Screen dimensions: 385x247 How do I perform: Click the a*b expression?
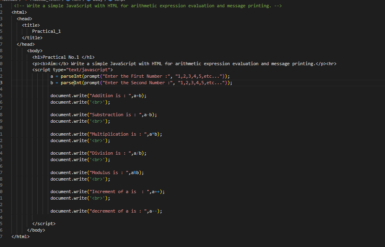(x=153, y=134)
